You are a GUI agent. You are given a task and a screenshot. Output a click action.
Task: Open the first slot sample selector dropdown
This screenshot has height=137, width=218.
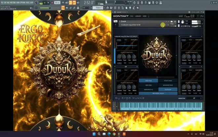coord(126,36)
